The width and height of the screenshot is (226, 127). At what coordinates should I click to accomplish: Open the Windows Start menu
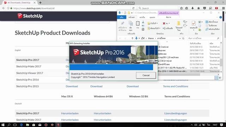pos(3,125)
